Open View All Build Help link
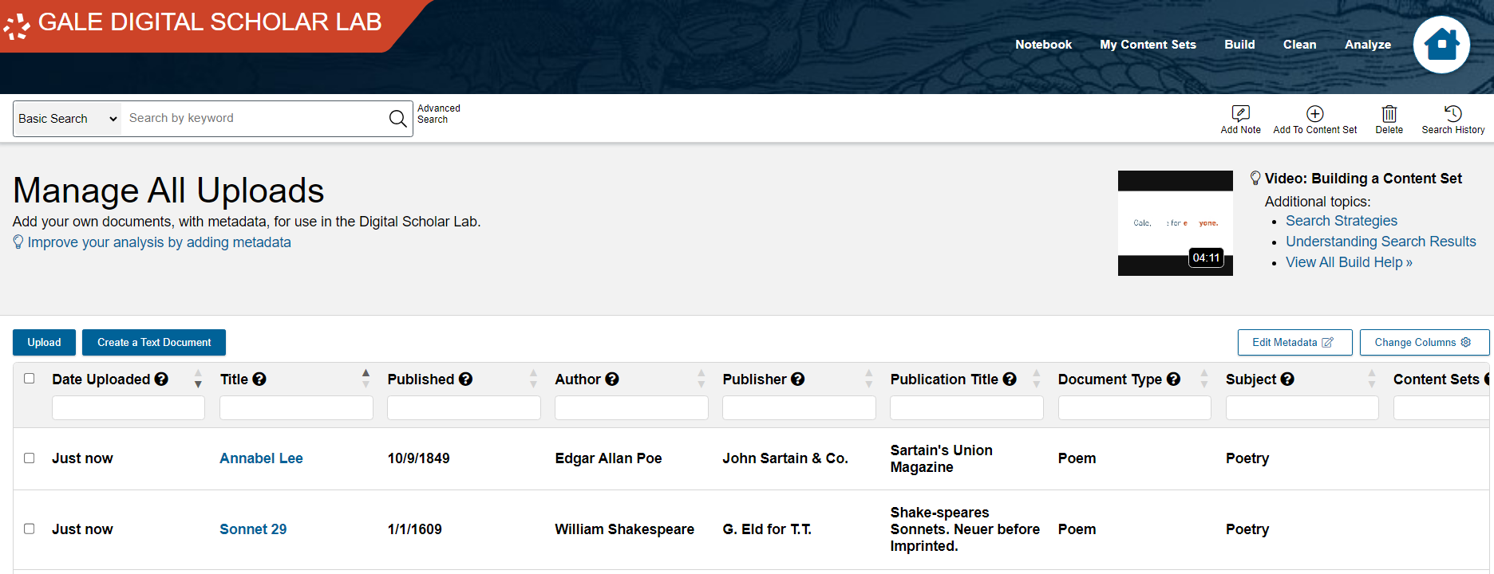1494x574 pixels. [x=1349, y=262]
